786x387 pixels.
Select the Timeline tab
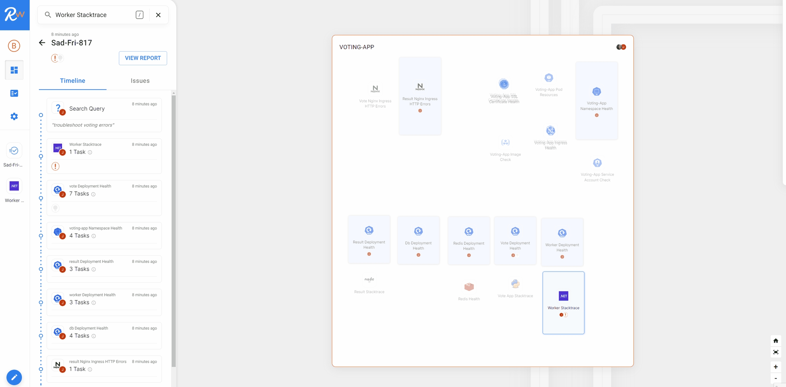[x=72, y=81]
